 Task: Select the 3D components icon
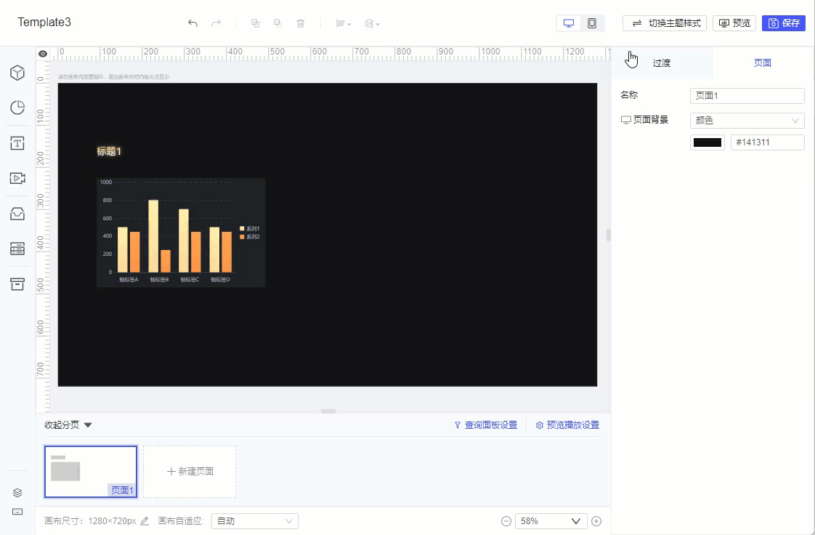[18, 73]
